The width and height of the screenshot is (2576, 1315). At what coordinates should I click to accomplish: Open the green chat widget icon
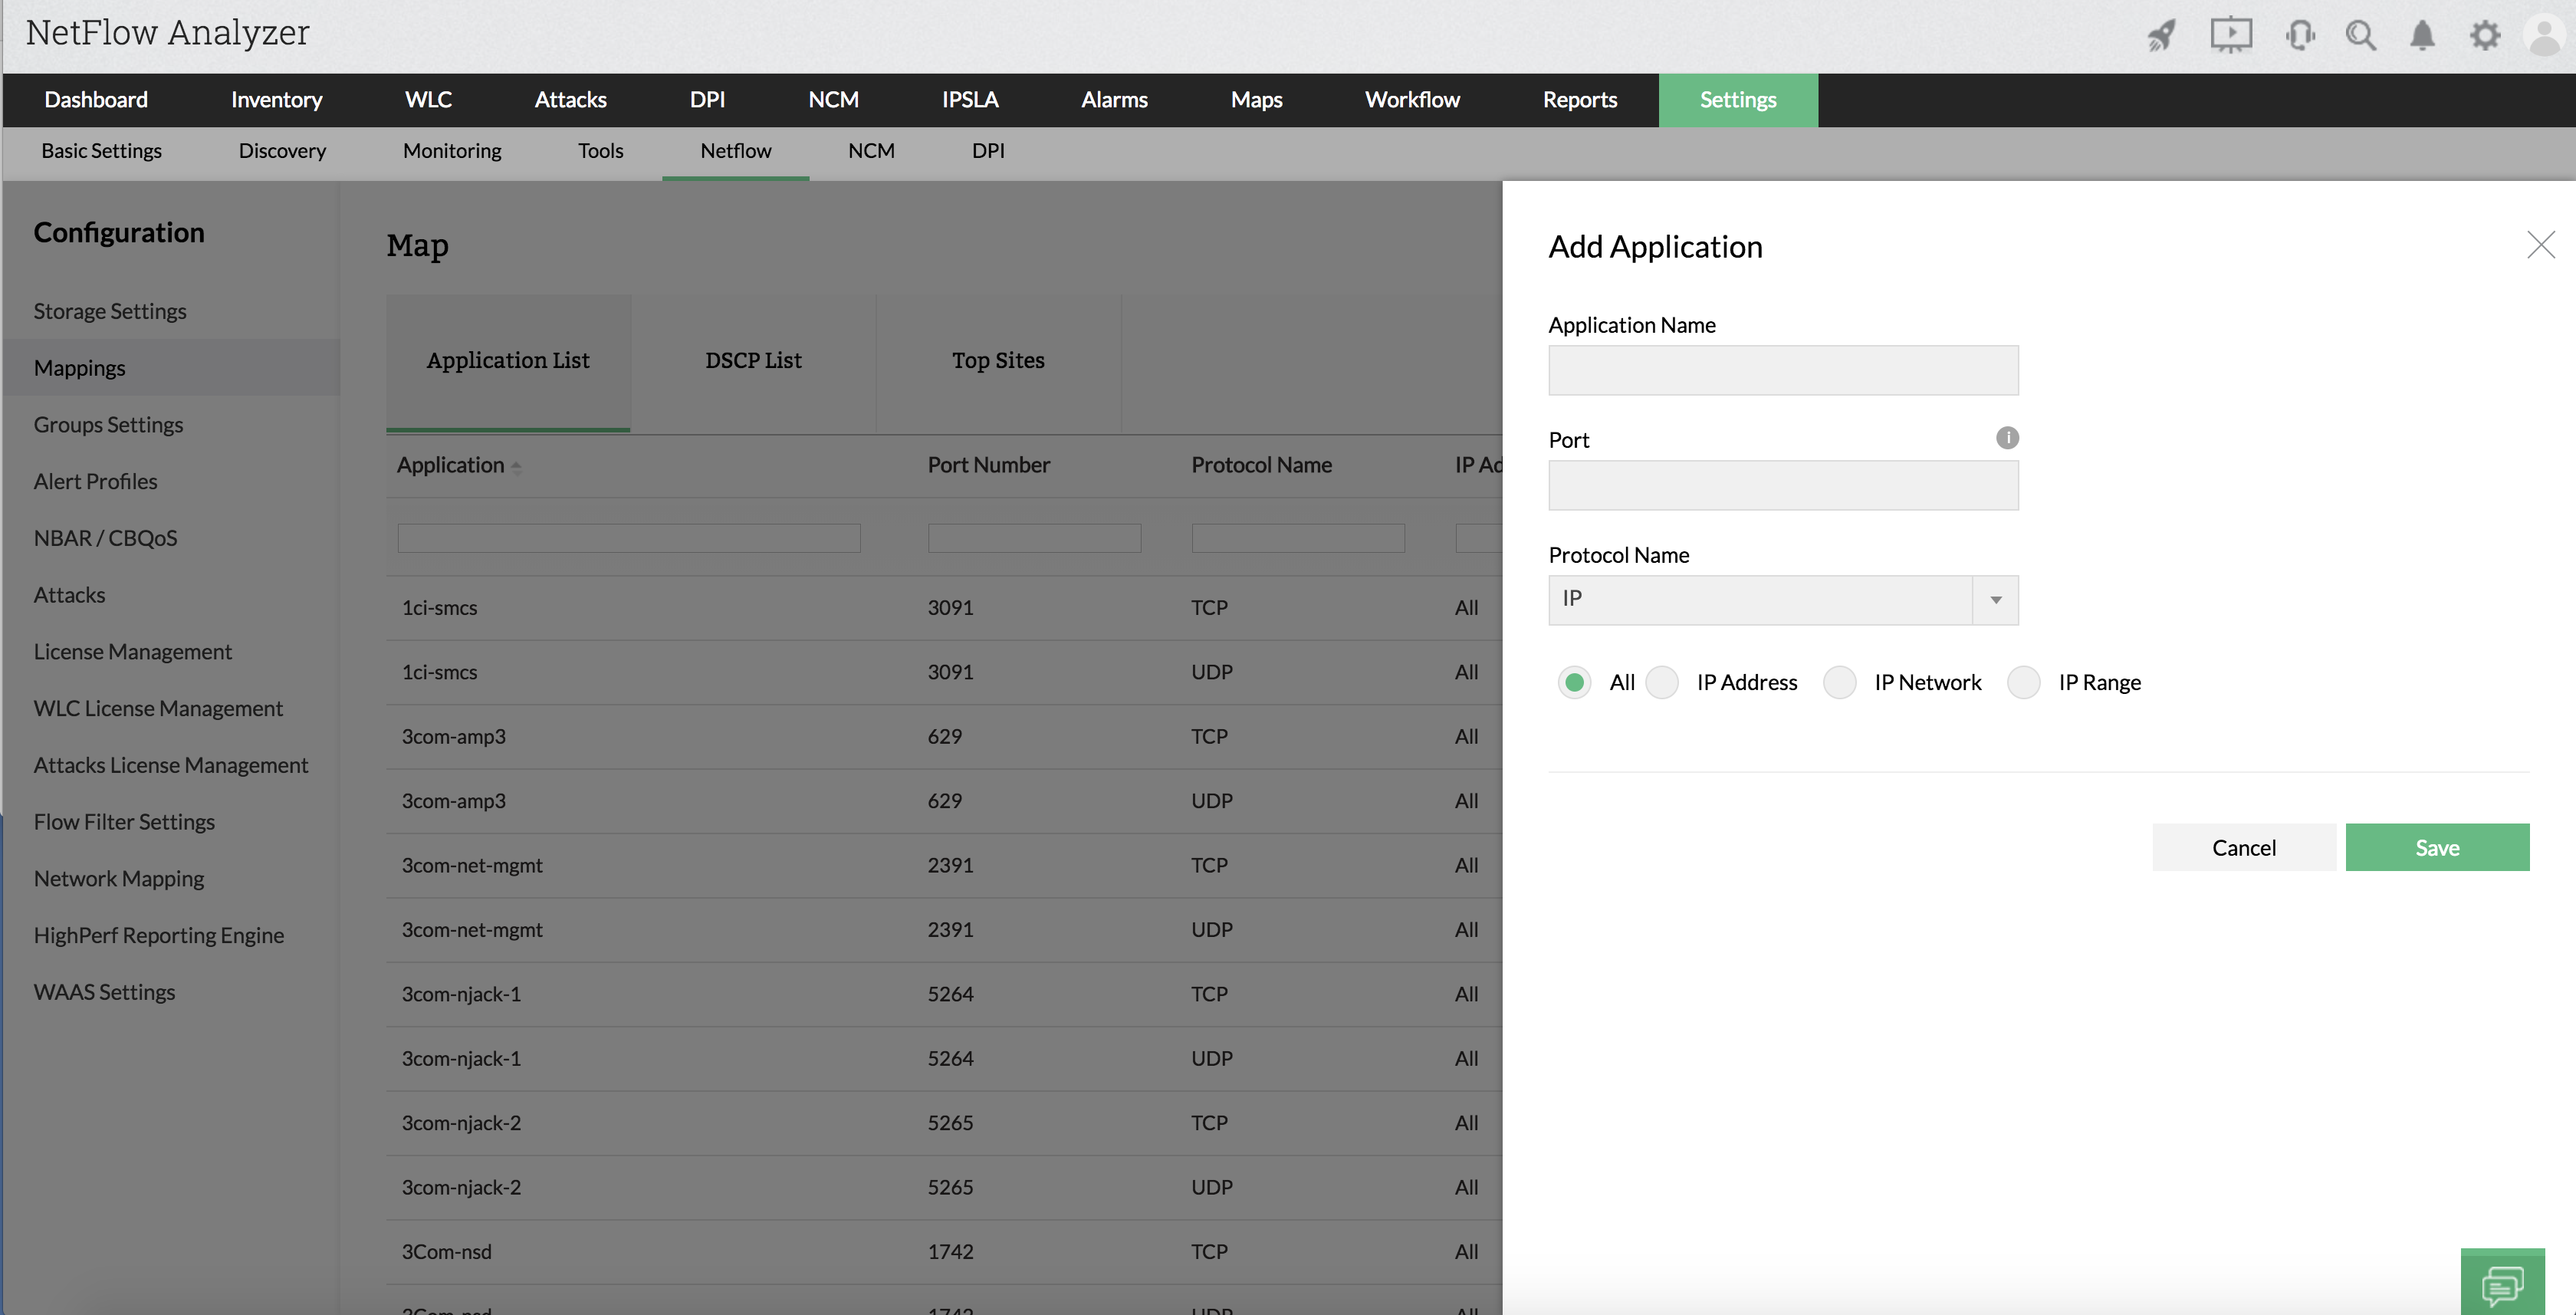2502,1284
